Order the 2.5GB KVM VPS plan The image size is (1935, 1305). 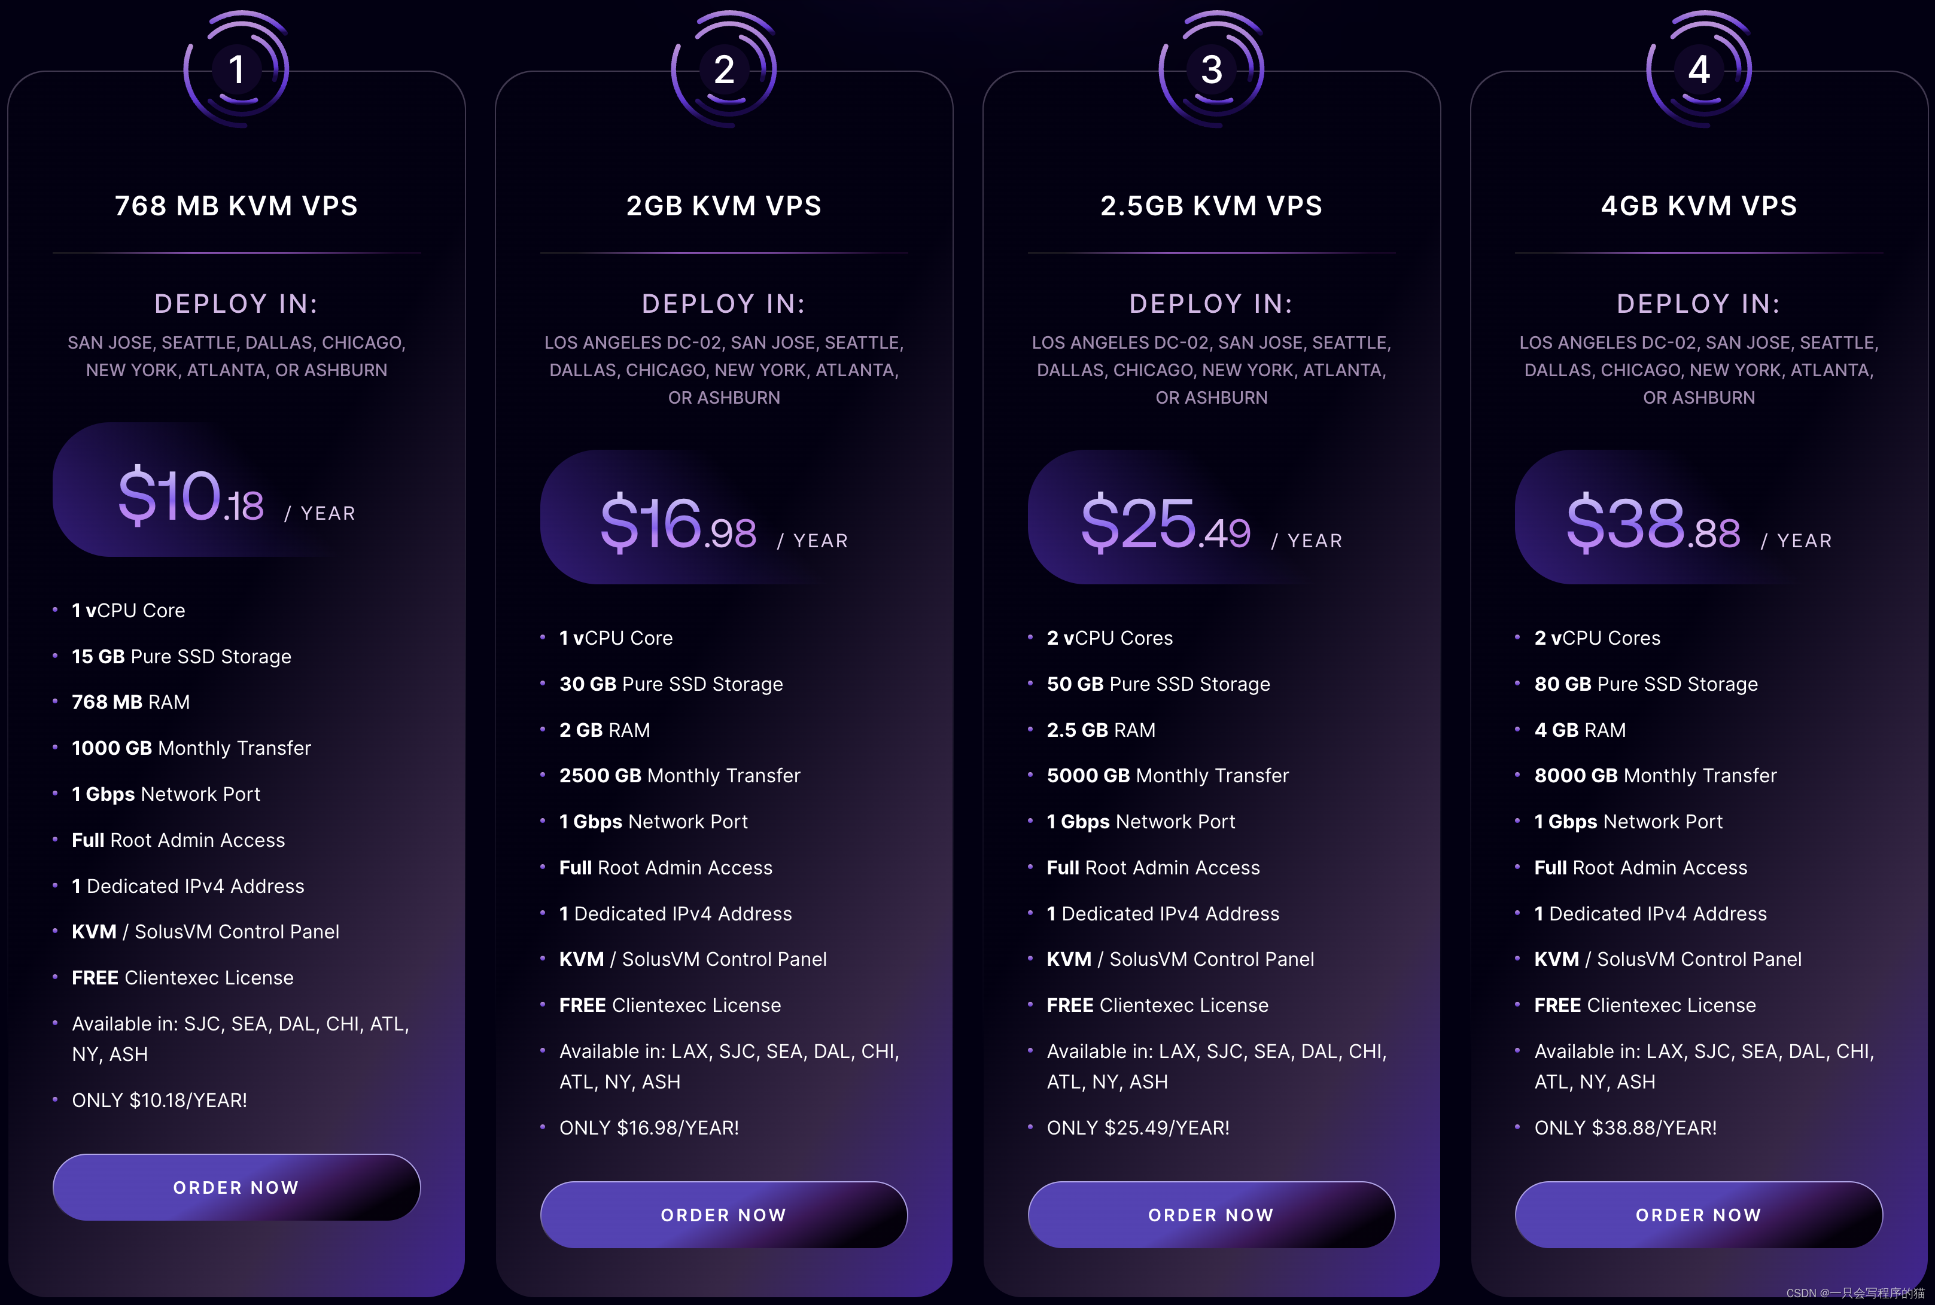tap(1212, 1214)
